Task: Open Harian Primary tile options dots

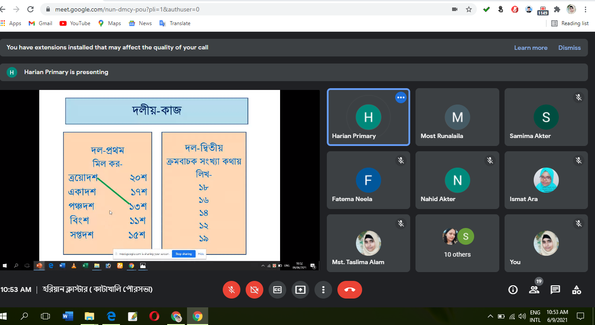Action: coord(400,97)
